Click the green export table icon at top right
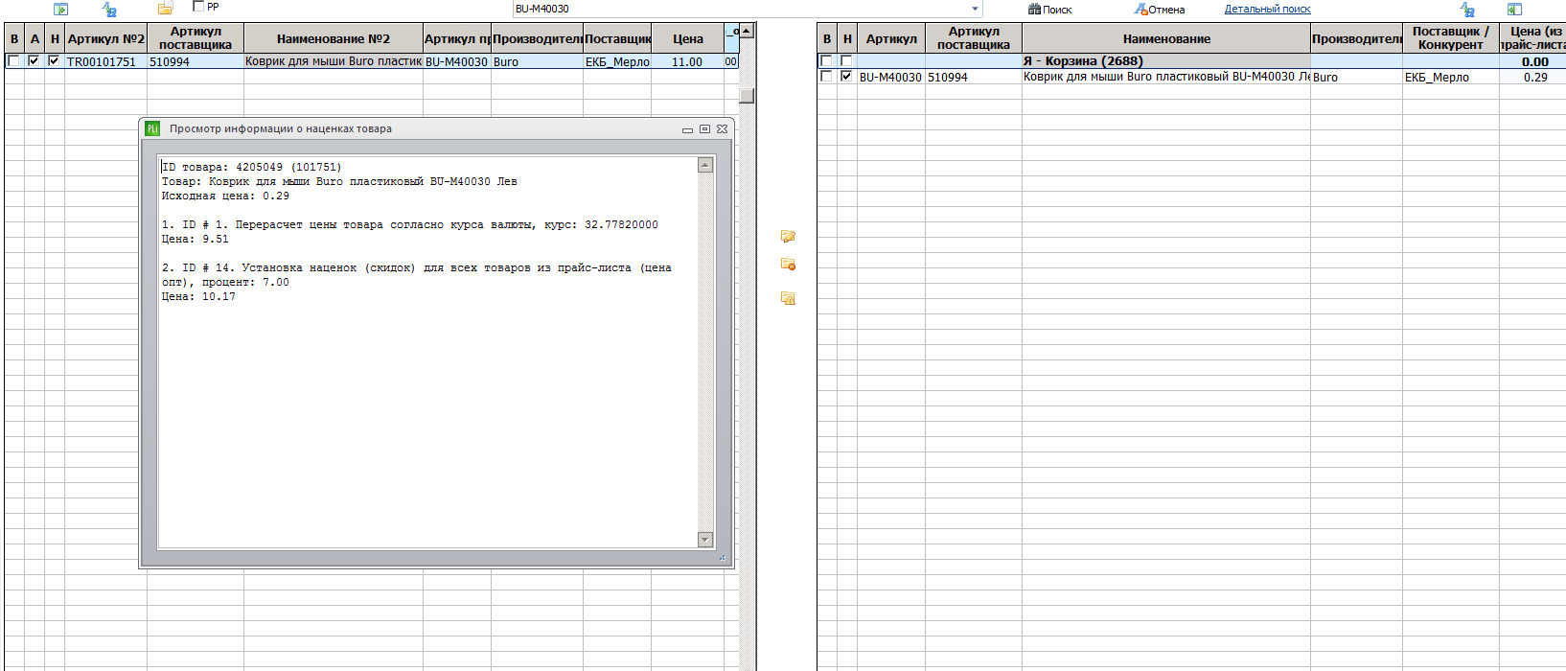The width and height of the screenshot is (1566, 671). (x=1514, y=9)
